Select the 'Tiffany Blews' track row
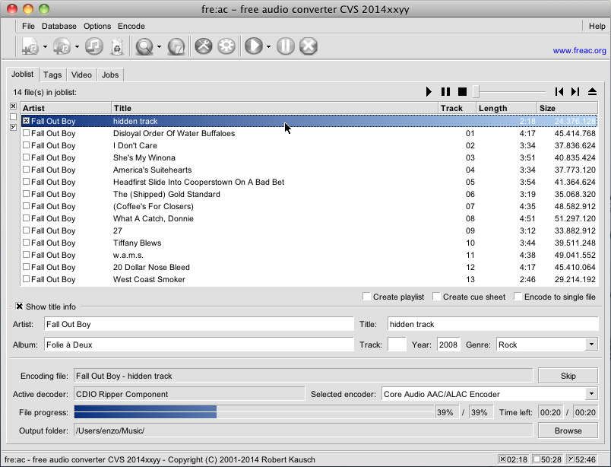611x467 pixels. coord(309,243)
